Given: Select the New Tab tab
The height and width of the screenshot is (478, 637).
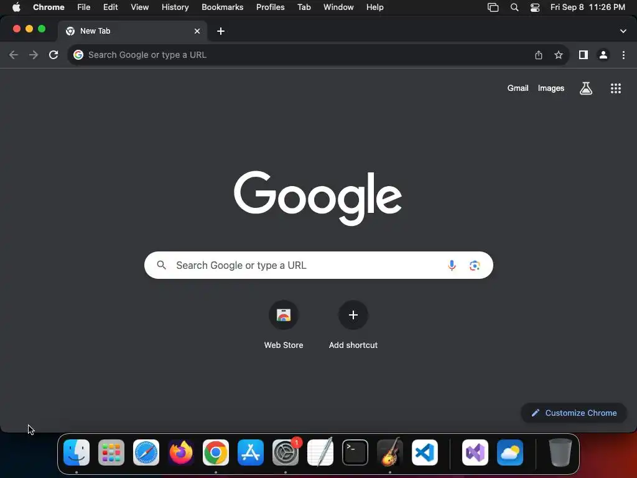Looking at the screenshot, I should (132, 31).
